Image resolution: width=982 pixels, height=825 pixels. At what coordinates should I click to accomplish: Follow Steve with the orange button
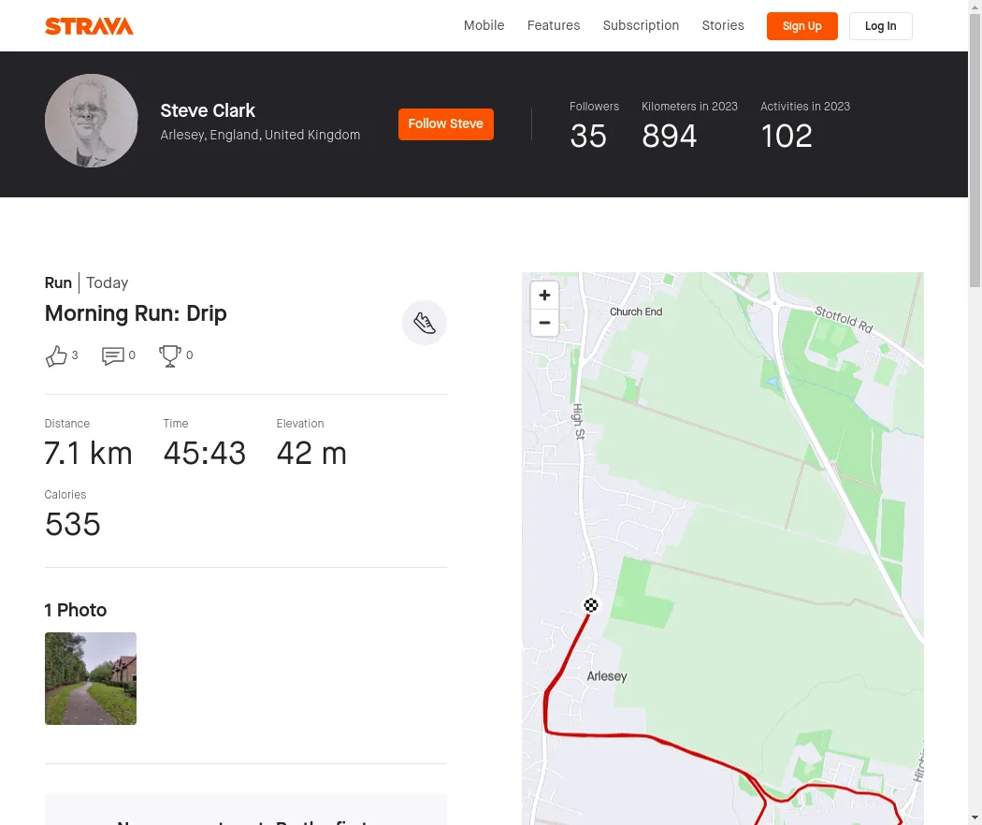coord(446,124)
